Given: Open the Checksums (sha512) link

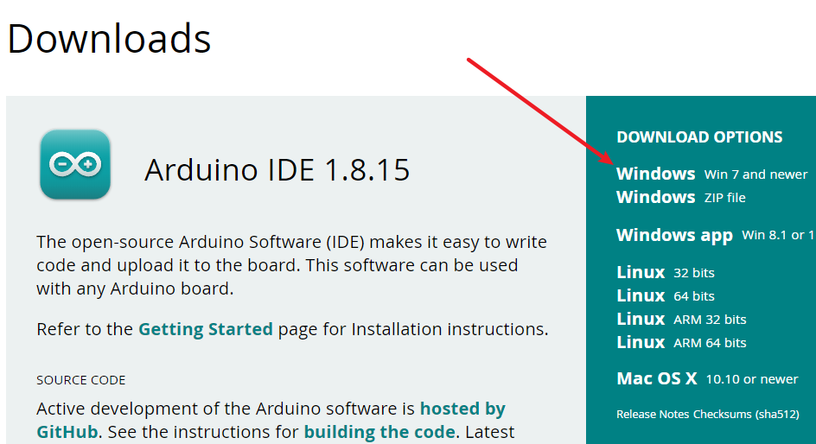Looking at the screenshot, I should click(x=746, y=415).
